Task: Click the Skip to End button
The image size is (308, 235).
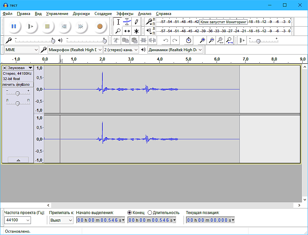Action: pos(80,26)
